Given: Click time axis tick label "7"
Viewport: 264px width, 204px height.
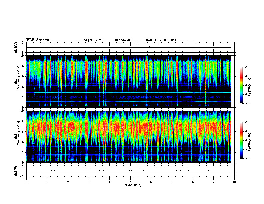Looking at the screenshot, I should click(x=172, y=182).
